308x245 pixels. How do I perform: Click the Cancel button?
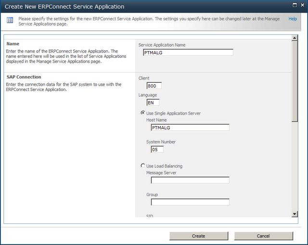pyautogui.click(x=263, y=236)
